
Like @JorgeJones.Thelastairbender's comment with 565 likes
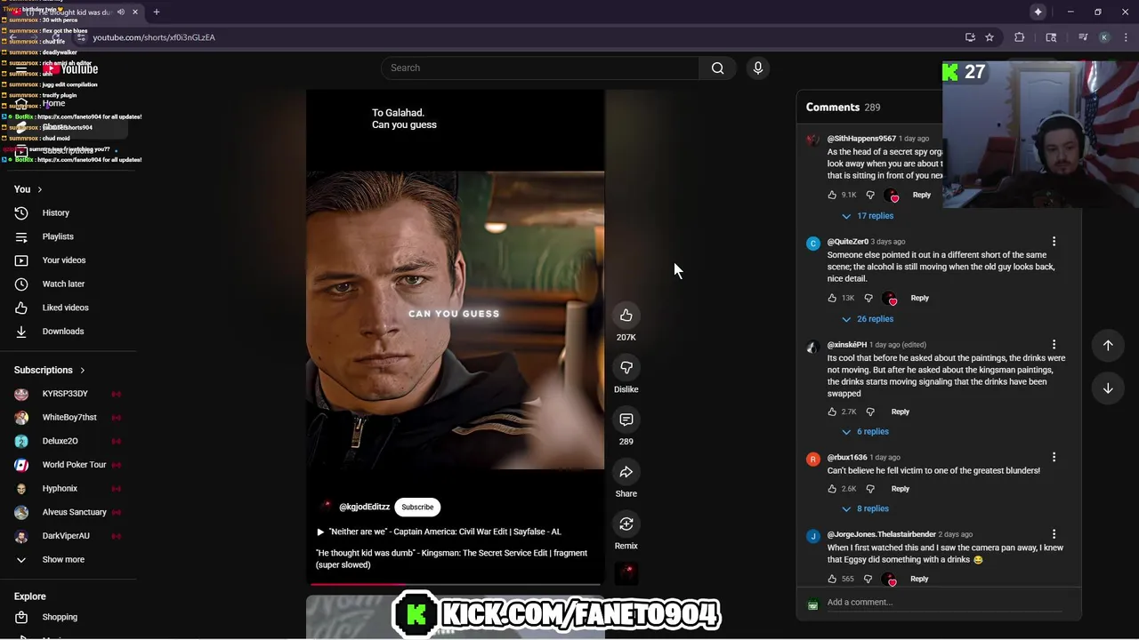click(832, 579)
